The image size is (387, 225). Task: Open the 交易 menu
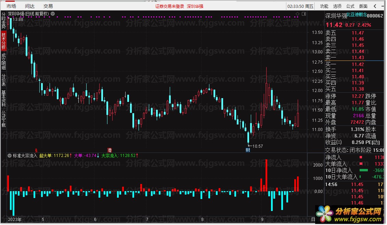pyautogui.click(x=48, y=6)
